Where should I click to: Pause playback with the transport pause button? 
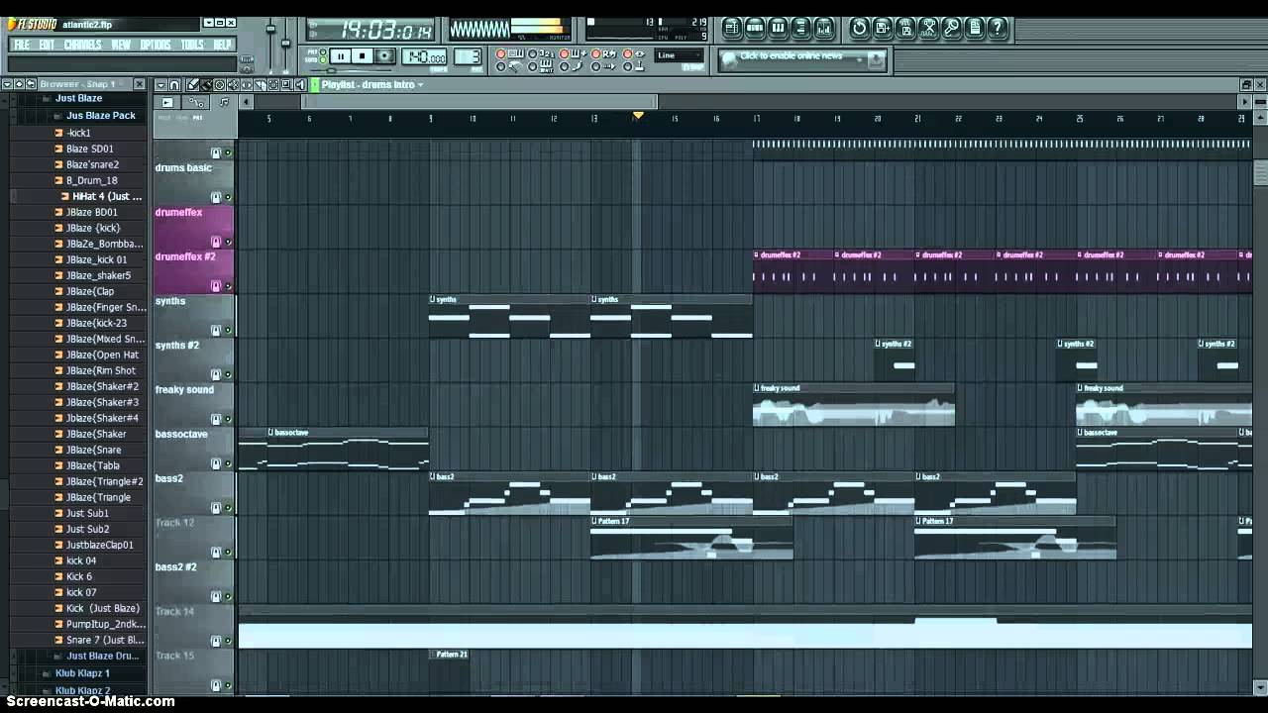pyautogui.click(x=340, y=56)
